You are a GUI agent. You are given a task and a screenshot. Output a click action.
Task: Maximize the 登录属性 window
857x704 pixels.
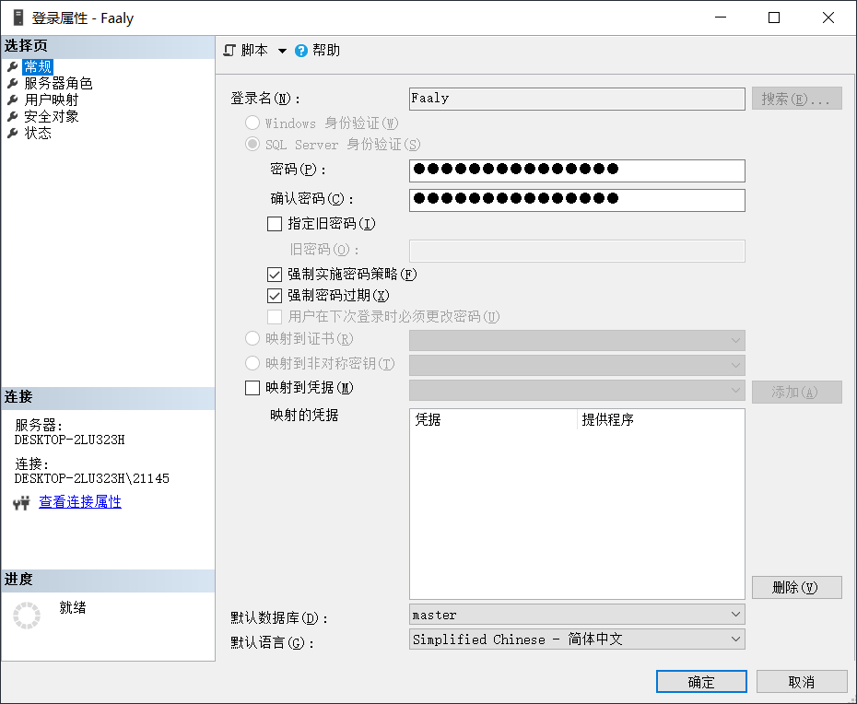(x=774, y=18)
